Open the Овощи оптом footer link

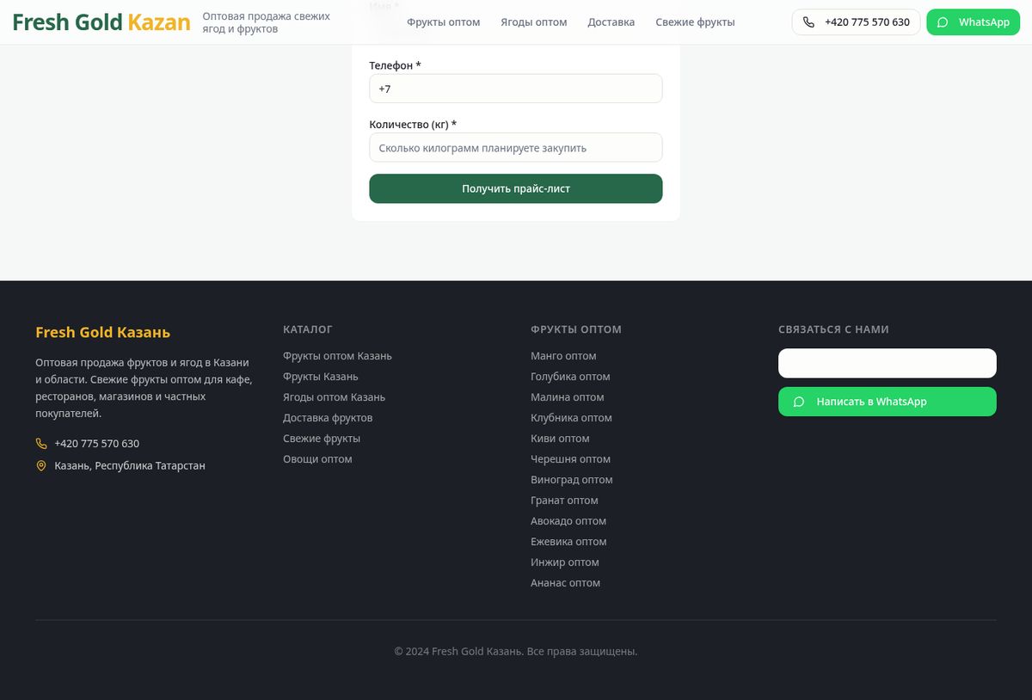[x=317, y=459]
